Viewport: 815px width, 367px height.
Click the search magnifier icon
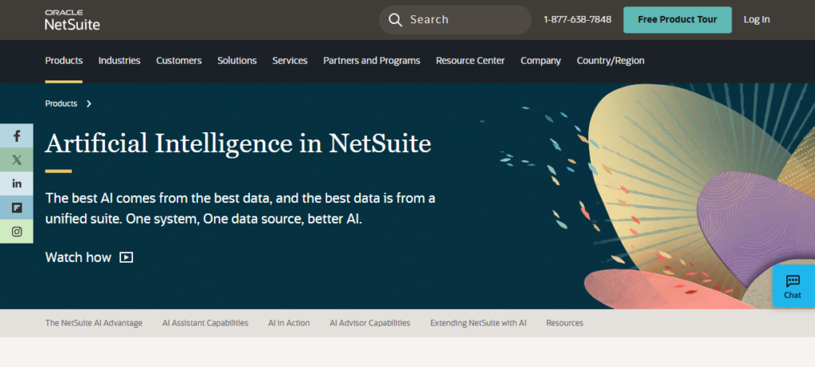pos(396,20)
